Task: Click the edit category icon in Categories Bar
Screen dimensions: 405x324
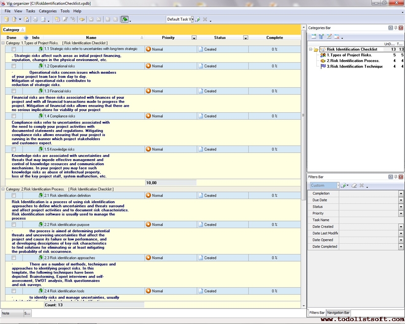Action: click(x=329, y=37)
